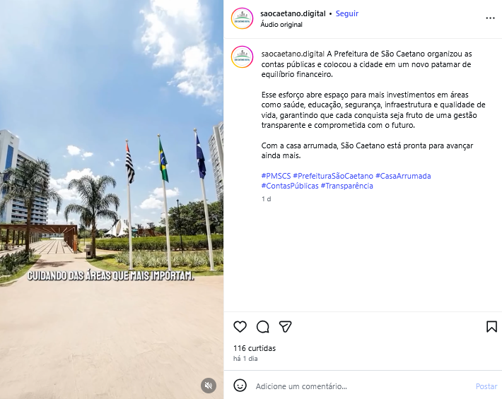
Task: Unmute the video with the speaker icon
Action: pyautogui.click(x=209, y=386)
